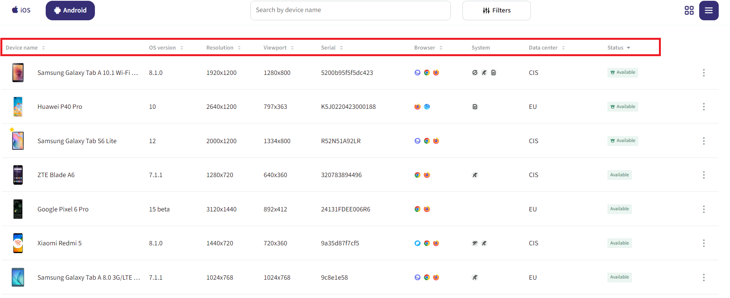
Task: Open Chrome on Galaxy Tab S6 Lite
Action: (x=427, y=141)
